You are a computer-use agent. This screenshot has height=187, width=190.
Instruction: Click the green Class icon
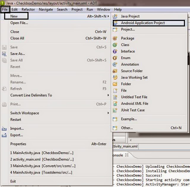(115, 45)
